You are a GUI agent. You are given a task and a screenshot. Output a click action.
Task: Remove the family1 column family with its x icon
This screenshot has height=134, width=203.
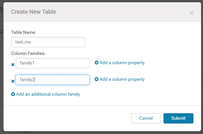[x=13, y=64]
